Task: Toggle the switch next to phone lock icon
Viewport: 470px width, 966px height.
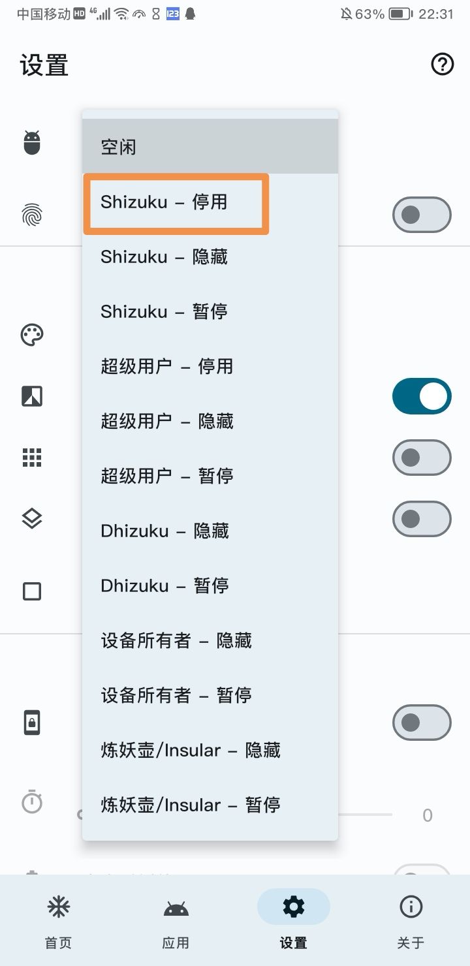Action: (x=421, y=723)
